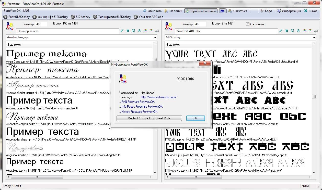Select the AngelasHand font sample row
The width and height of the screenshot is (322, 190).
tap(79, 134)
